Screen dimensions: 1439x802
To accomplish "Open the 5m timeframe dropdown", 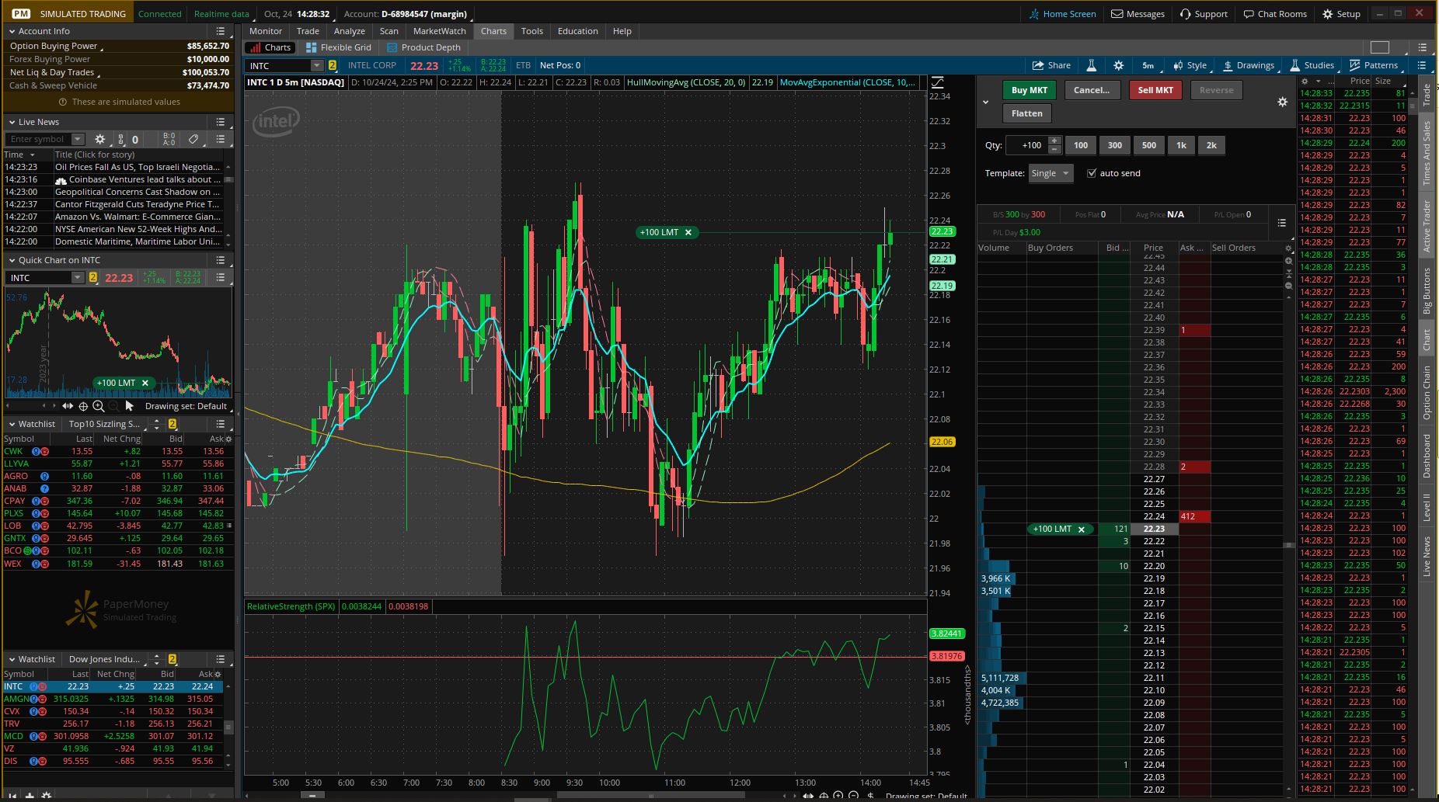I will (x=1148, y=65).
